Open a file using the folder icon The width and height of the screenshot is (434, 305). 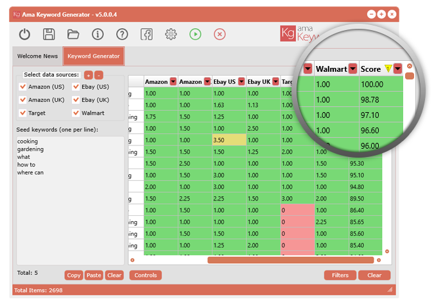coord(73,35)
